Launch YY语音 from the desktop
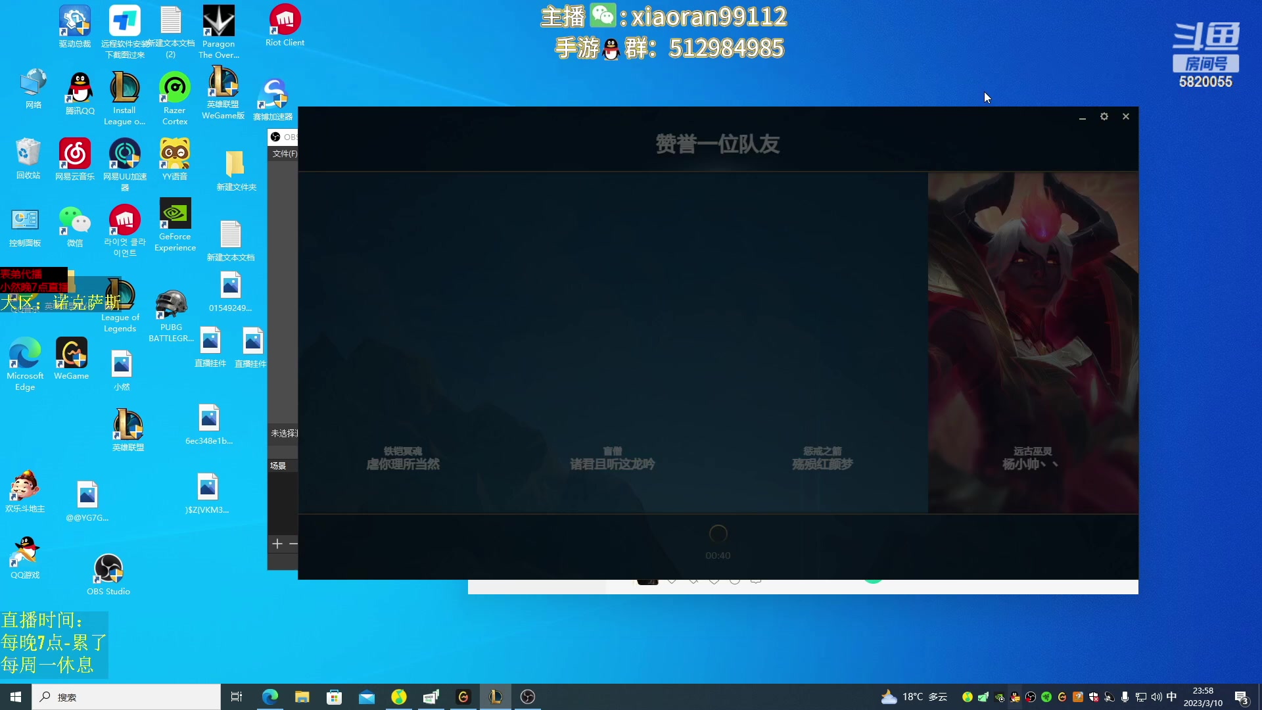 (x=175, y=159)
